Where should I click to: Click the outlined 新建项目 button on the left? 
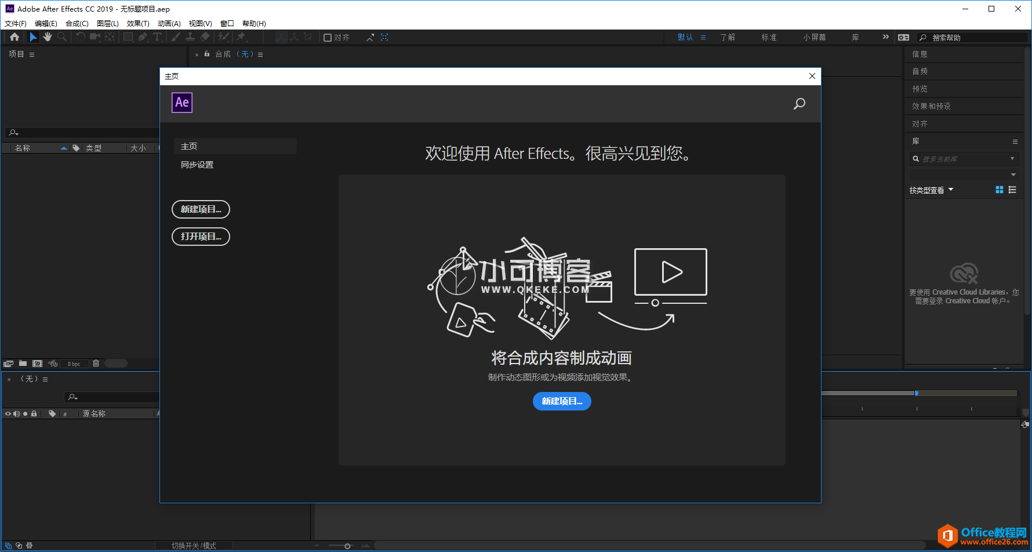pyautogui.click(x=201, y=209)
